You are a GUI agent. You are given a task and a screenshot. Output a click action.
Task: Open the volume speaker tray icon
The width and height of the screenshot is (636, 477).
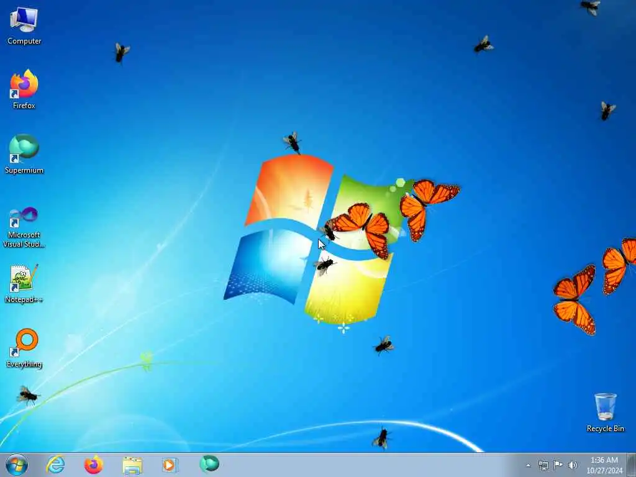572,465
